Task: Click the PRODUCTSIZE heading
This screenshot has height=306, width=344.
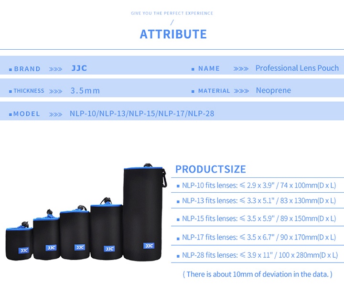Action: click(210, 169)
